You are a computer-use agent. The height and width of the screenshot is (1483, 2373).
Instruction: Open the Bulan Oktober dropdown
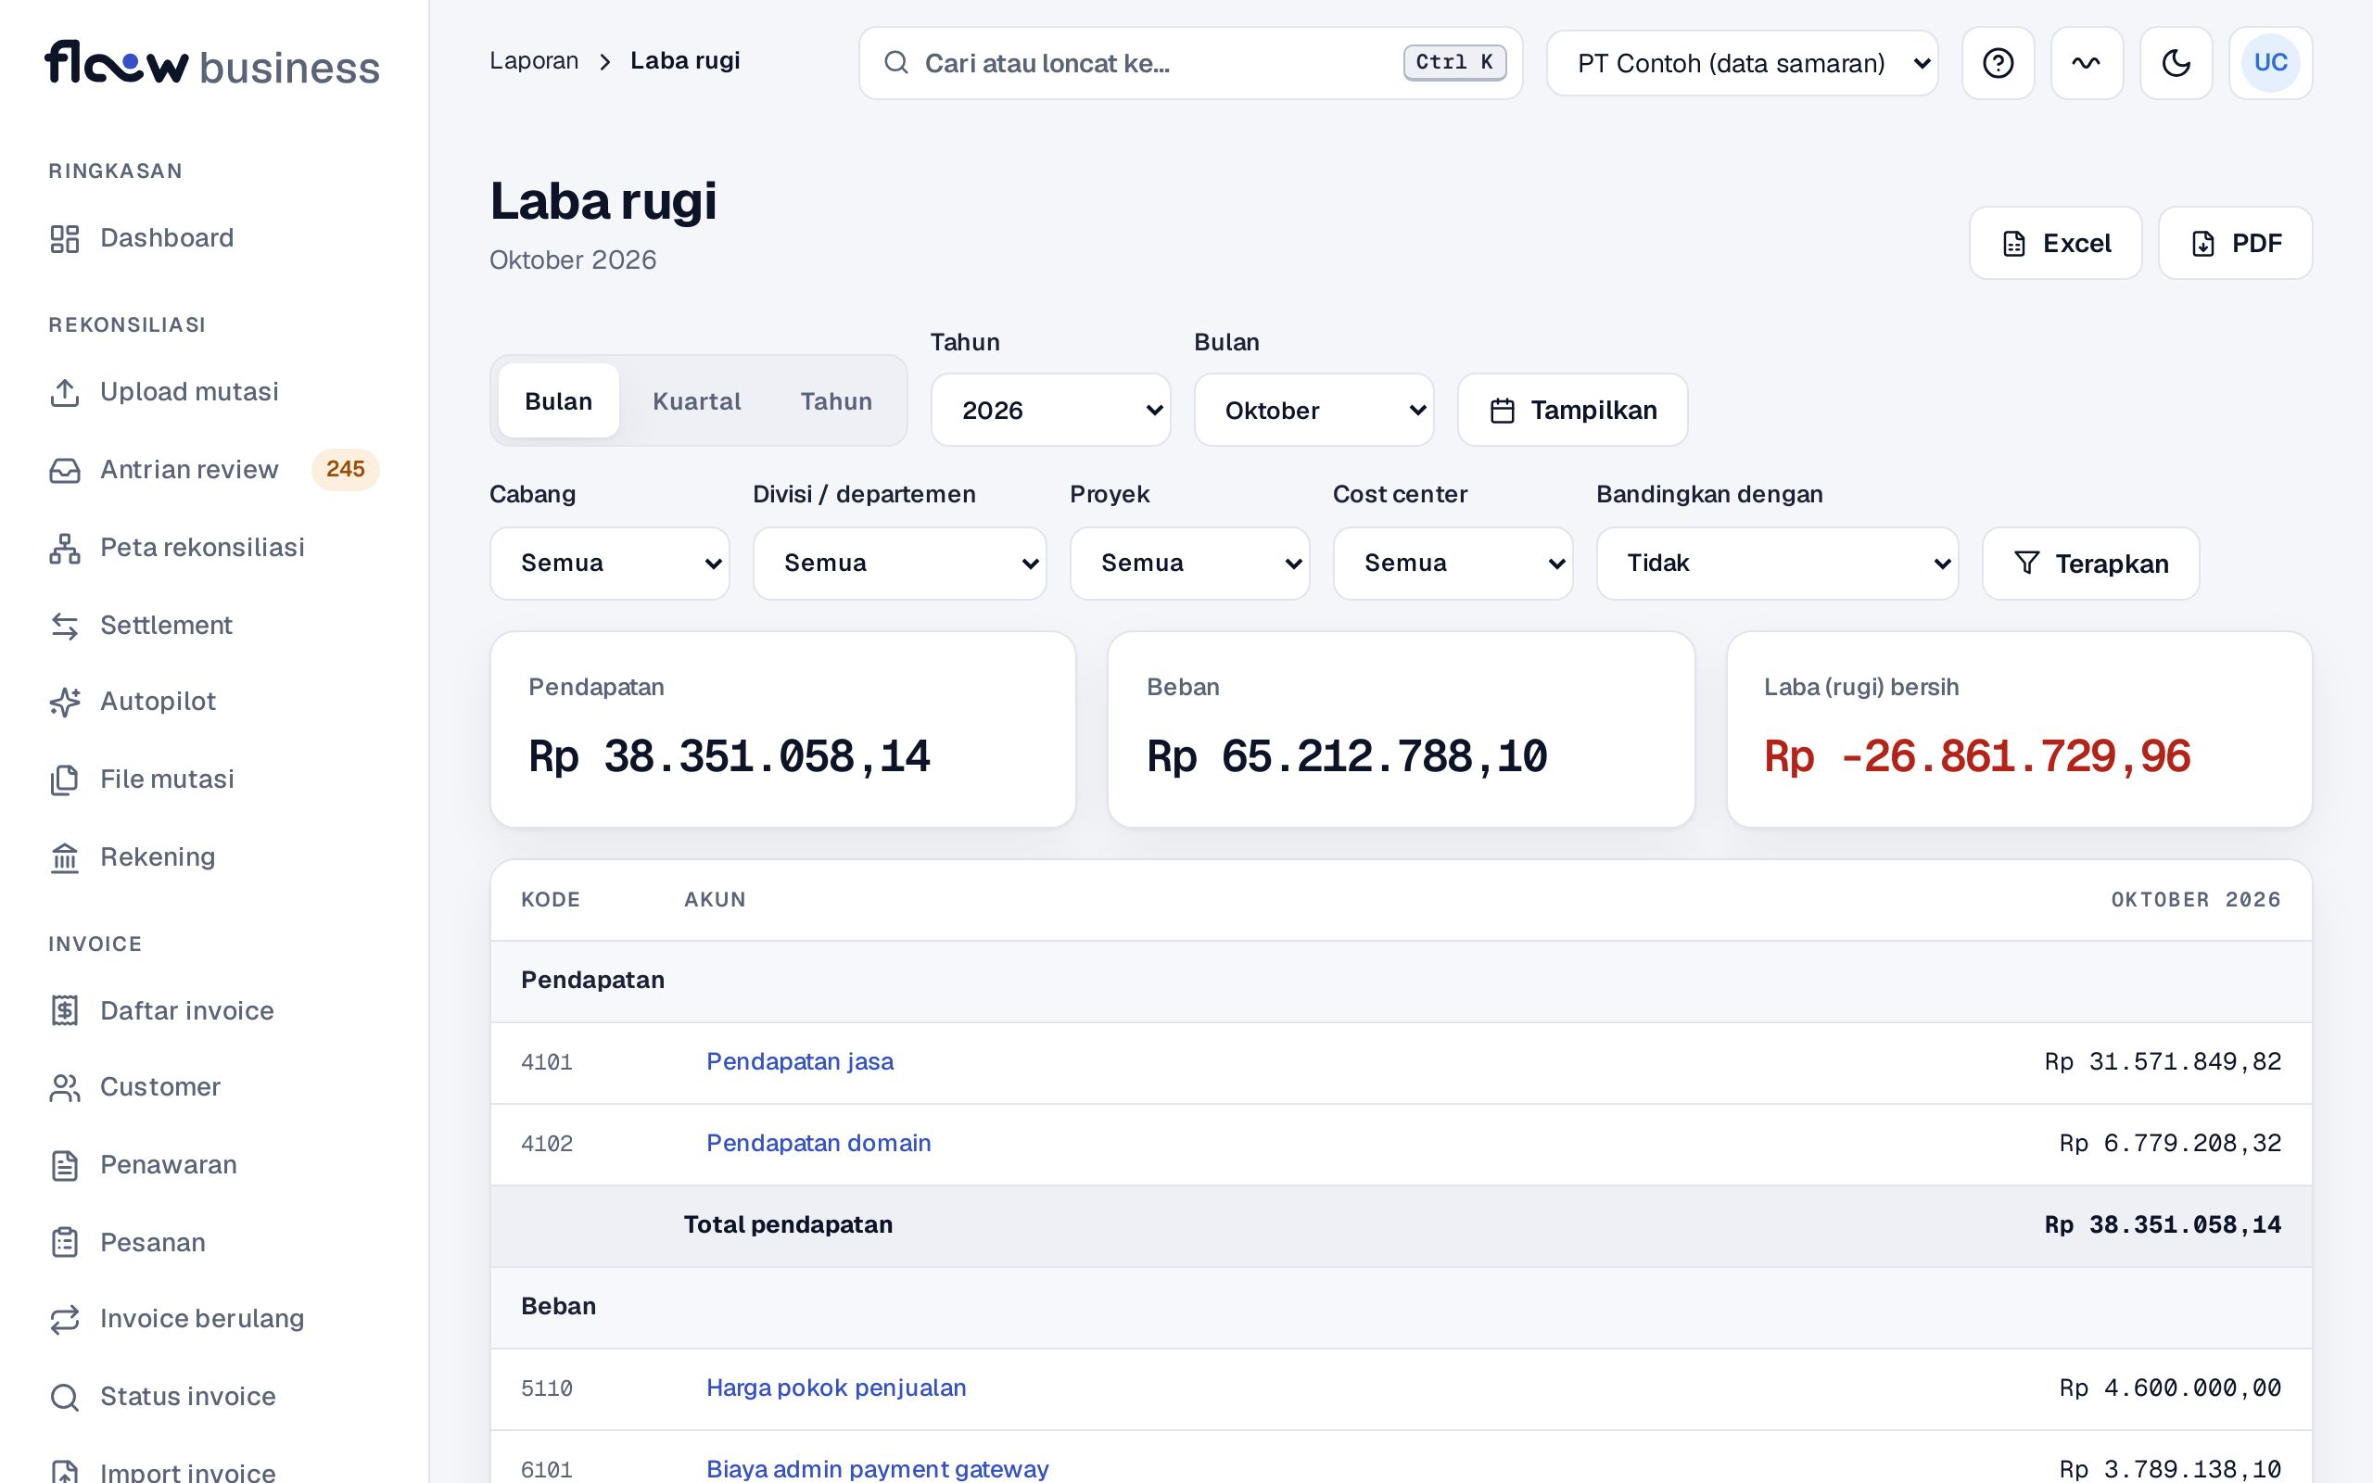[1314, 410]
